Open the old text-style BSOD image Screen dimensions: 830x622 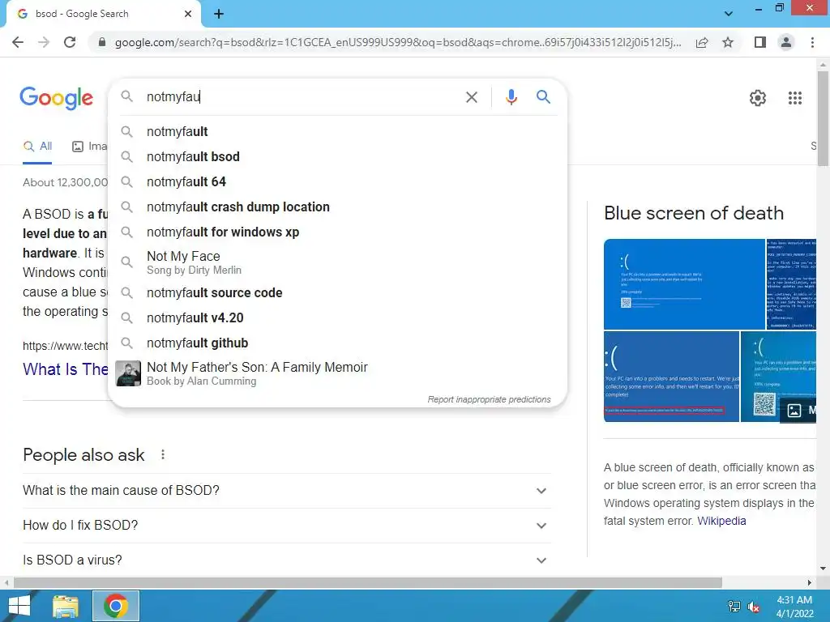pos(791,284)
